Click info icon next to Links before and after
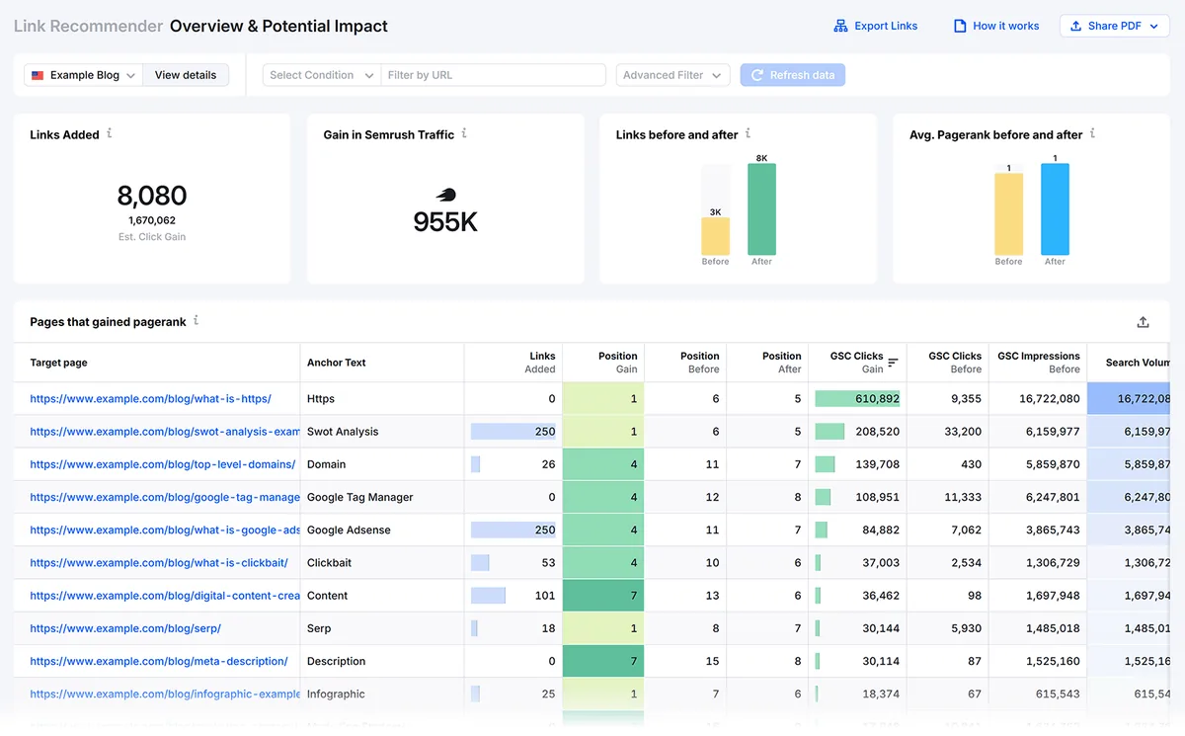 [x=748, y=133]
